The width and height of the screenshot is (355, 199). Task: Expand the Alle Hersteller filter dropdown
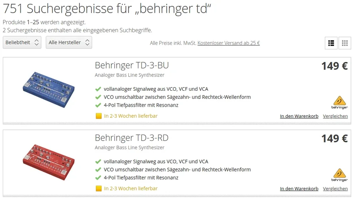pos(69,43)
